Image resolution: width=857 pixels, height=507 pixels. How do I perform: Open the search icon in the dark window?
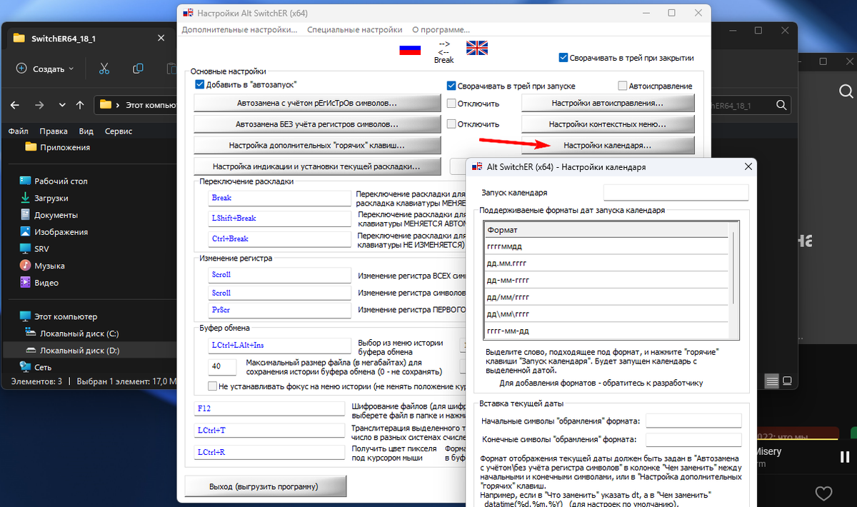click(846, 91)
